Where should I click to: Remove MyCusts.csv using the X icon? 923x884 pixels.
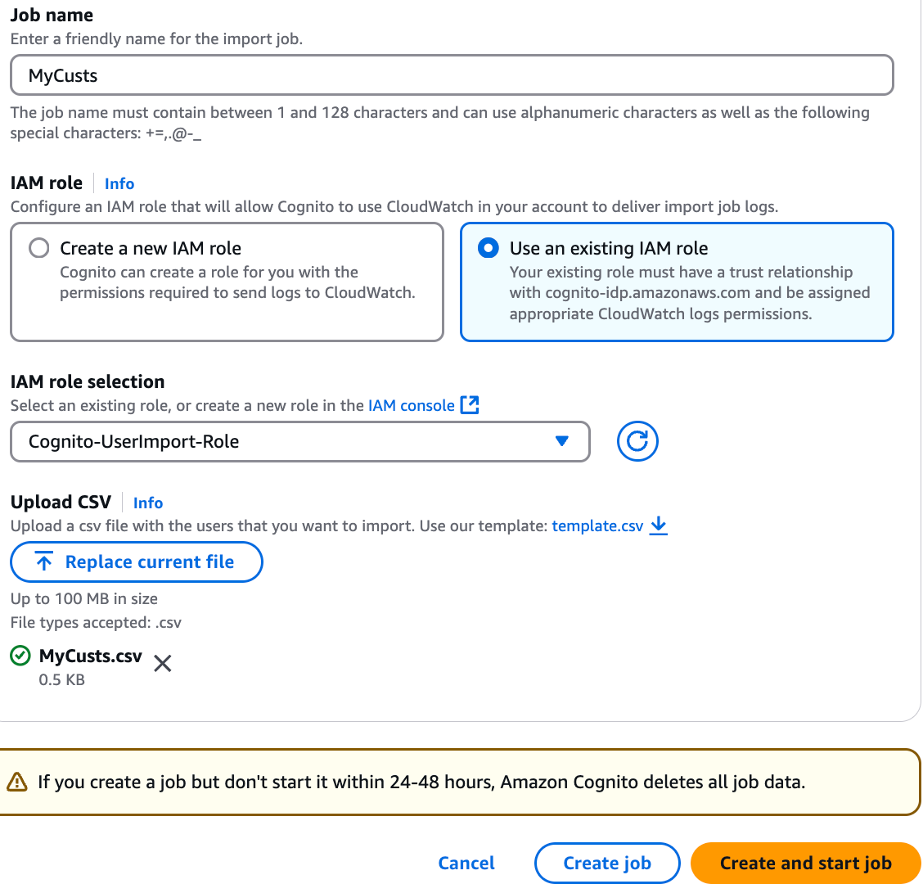162,663
